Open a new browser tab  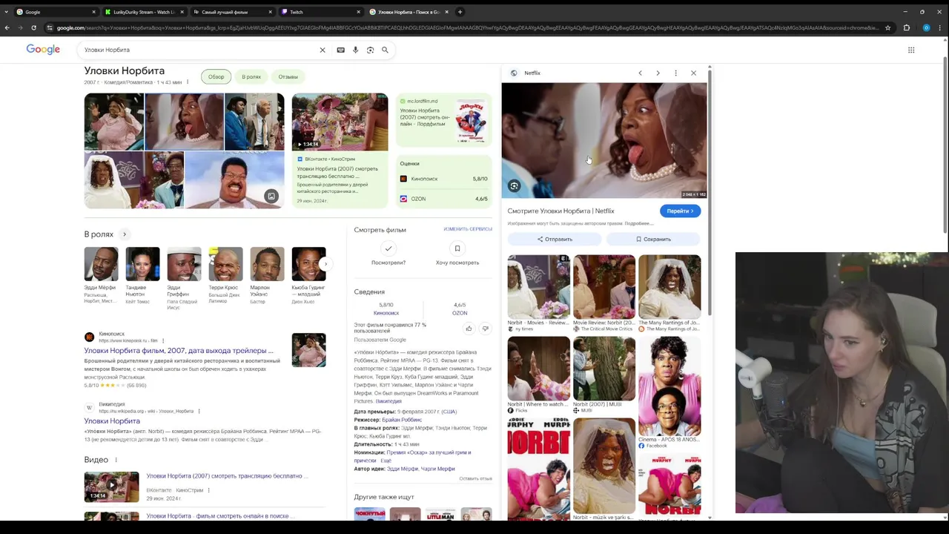coord(460,12)
